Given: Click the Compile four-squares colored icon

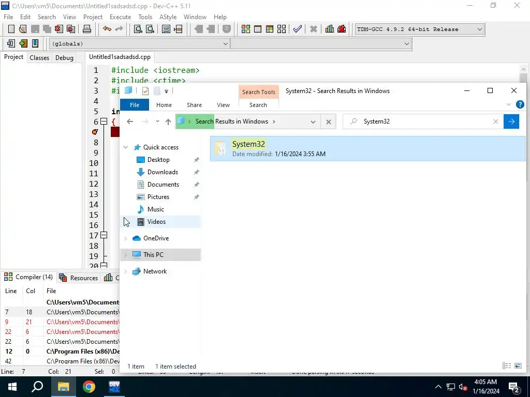Looking at the screenshot, I should [x=246, y=29].
